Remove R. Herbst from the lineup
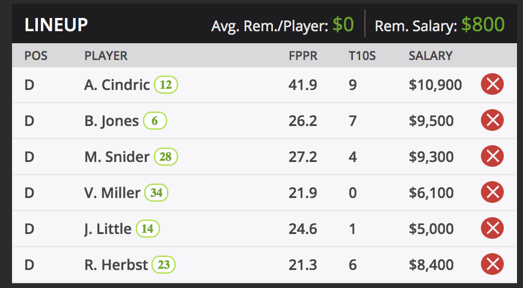 click(492, 265)
